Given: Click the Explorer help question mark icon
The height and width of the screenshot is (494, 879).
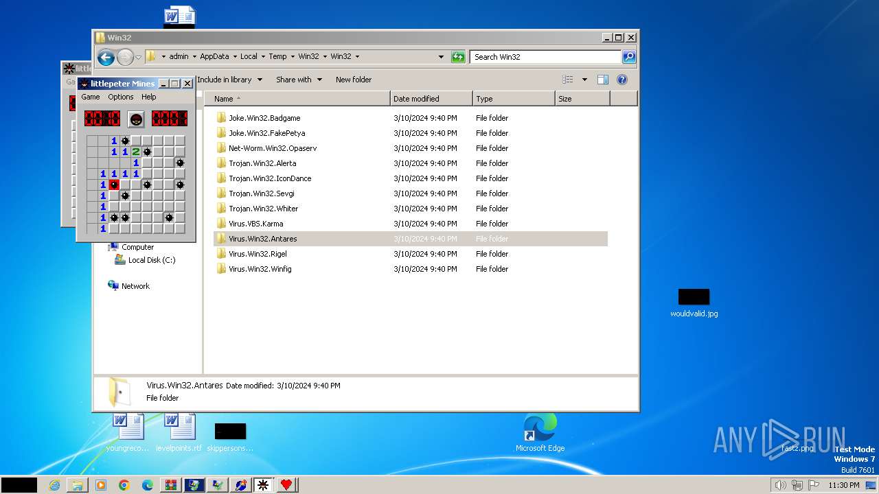Looking at the screenshot, I should click(x=622, y=80).
